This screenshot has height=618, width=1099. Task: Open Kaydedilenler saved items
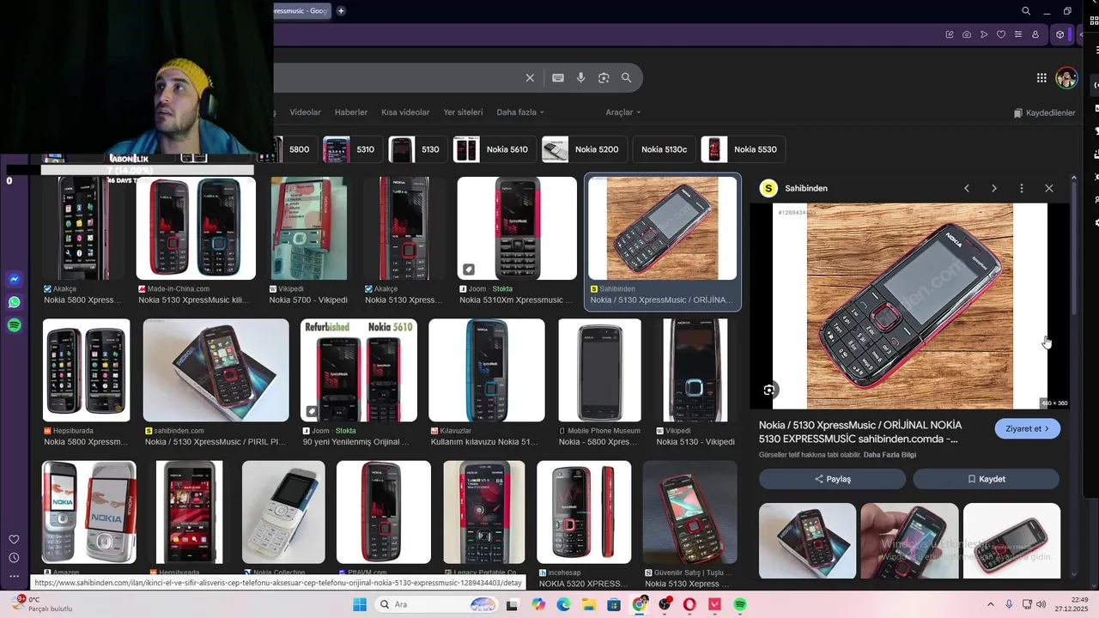tap(1044, 112)
